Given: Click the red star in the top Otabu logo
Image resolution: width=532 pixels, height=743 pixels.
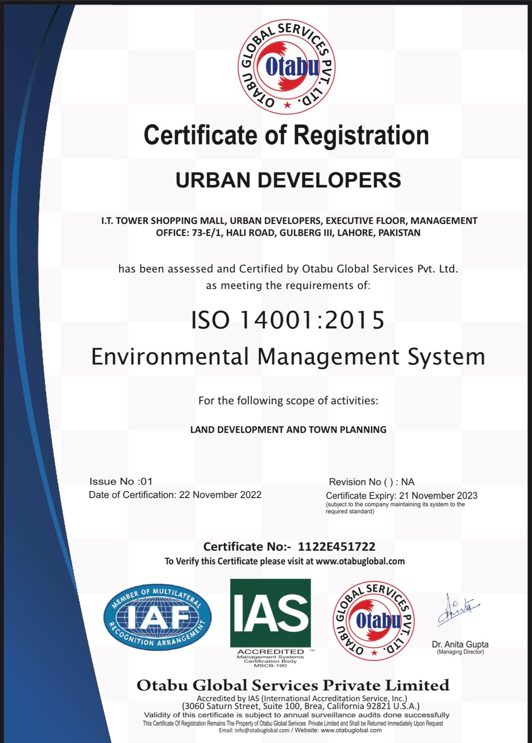Looking at the screenshot, I should [x=287, y=105].
